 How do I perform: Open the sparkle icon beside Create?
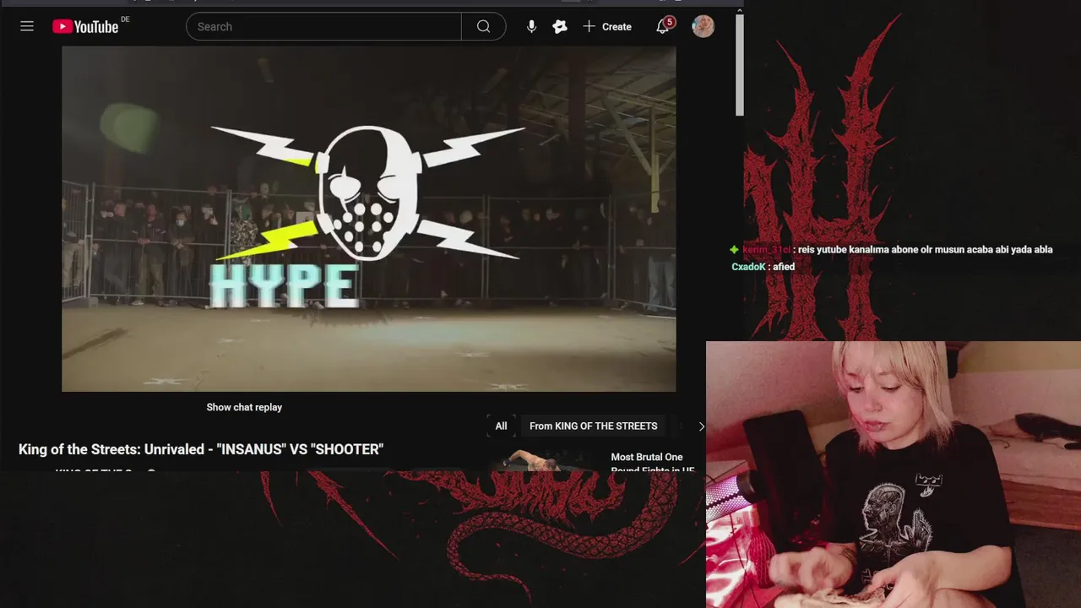click(x=560, y=27)
